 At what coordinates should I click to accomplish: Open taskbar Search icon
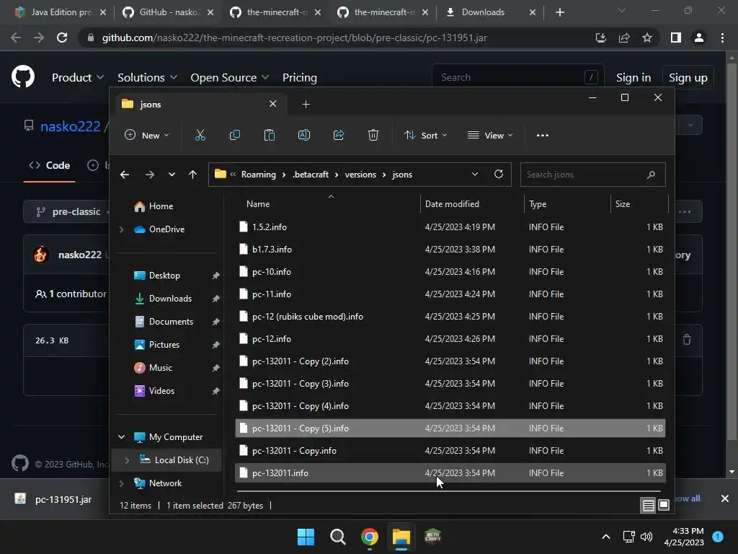(337, 537)
